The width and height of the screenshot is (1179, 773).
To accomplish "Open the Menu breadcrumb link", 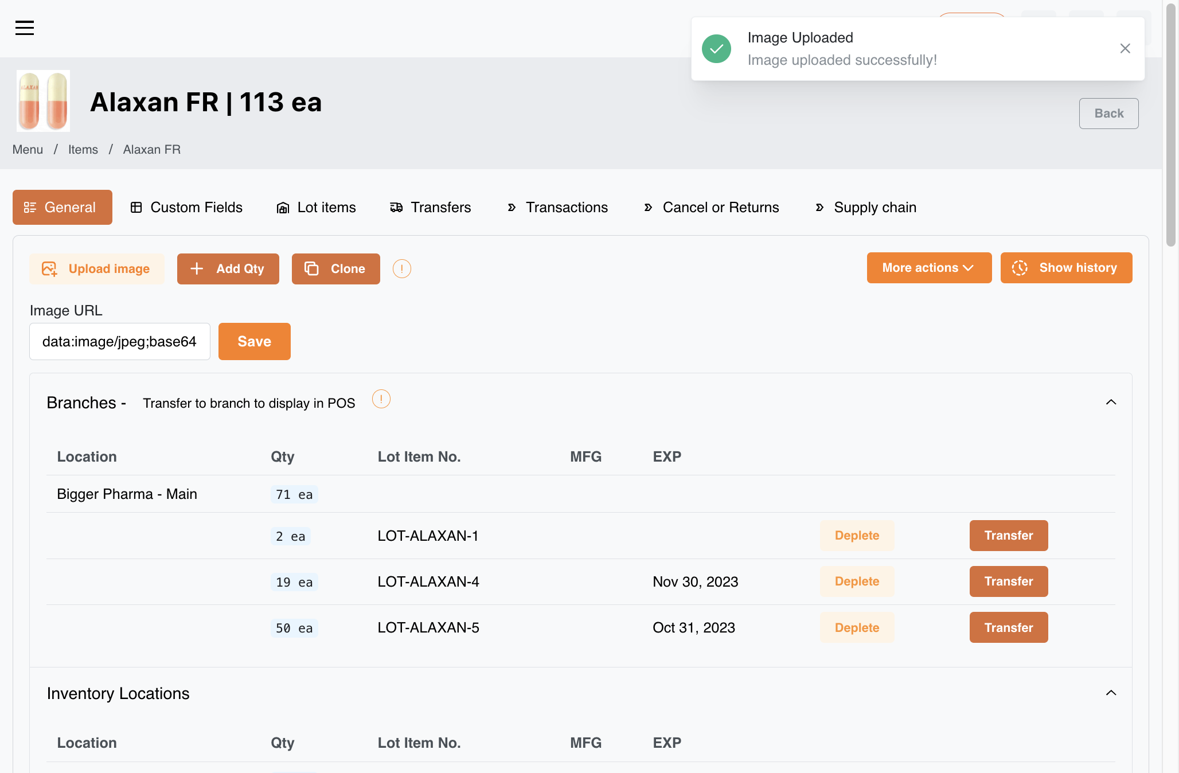I will click(28, 150).
